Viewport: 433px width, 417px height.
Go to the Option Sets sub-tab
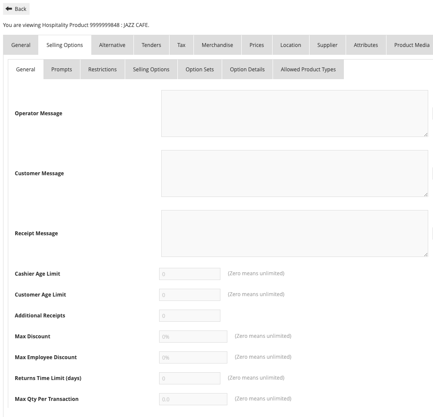point(200,69)
